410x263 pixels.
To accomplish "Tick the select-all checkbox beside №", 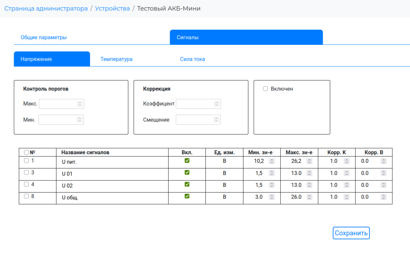I will tap(26, 152).
